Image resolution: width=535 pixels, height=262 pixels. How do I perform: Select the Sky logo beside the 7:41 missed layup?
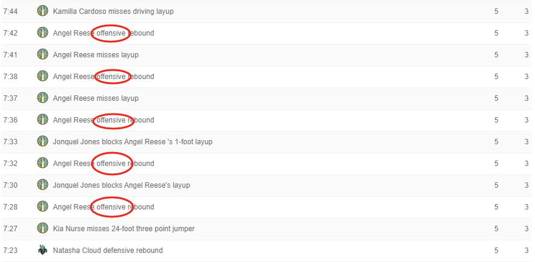pos(42,54)
